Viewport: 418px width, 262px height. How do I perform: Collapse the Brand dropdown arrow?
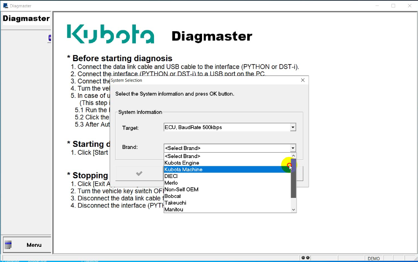pyautogui.click(x=293, y=148)
